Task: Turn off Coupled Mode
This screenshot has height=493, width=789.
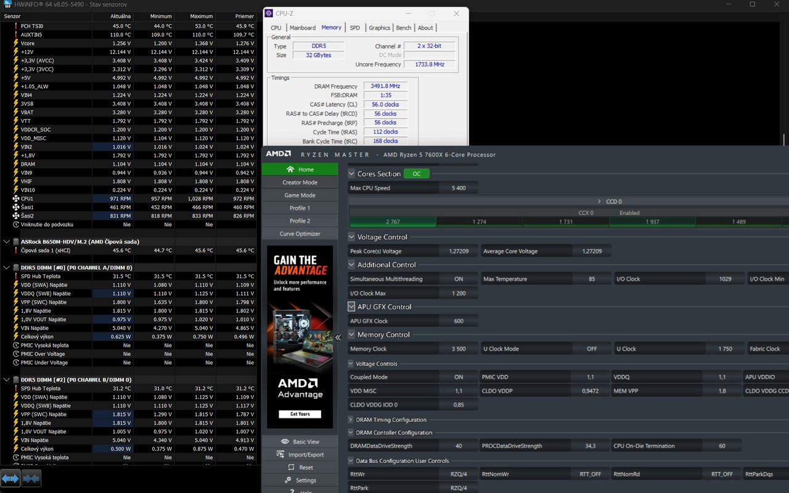Action: click(x=459, y=377)
